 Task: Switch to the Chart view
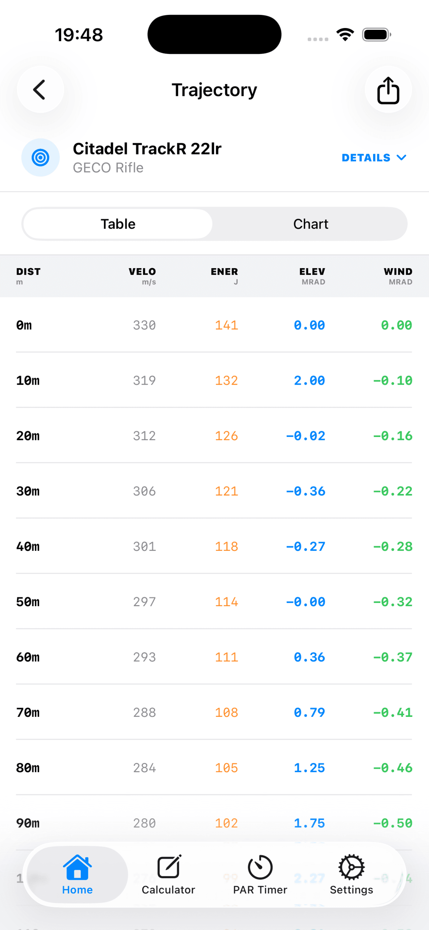(x=311, y=224)
